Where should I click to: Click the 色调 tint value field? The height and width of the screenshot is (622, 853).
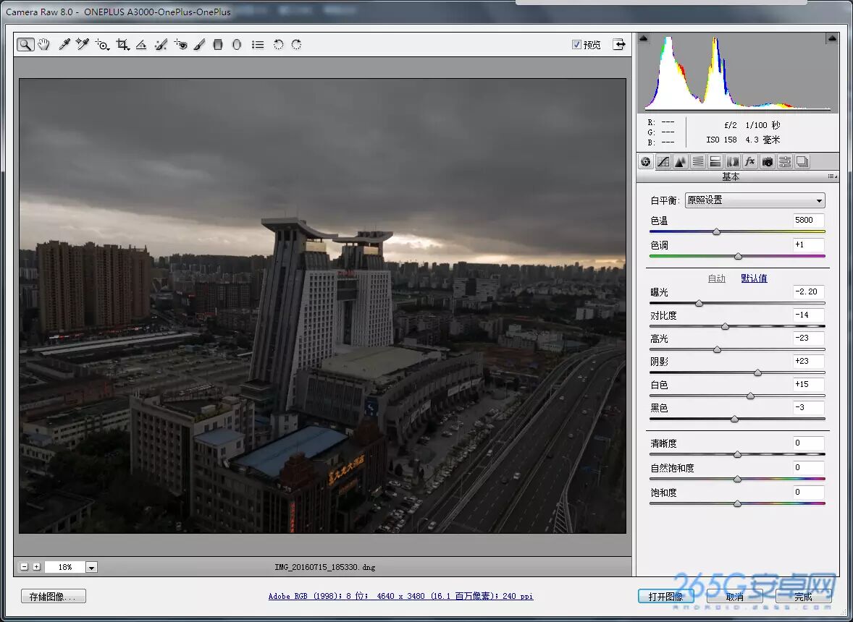808,244
